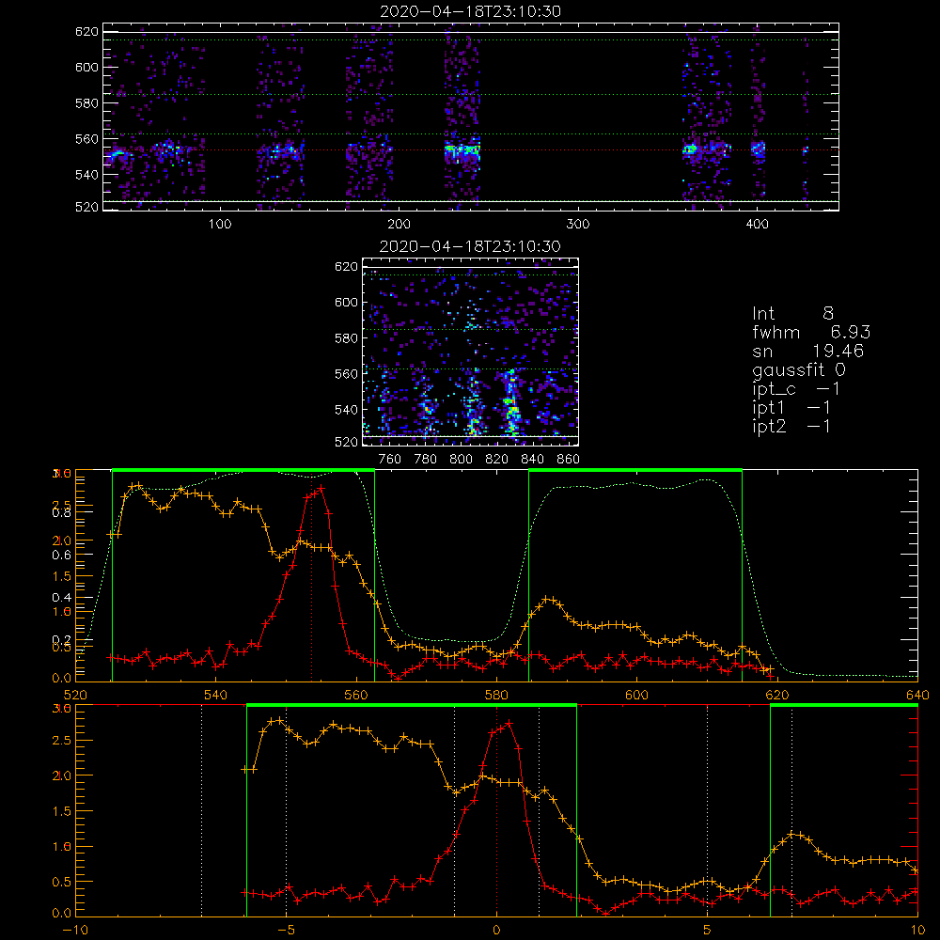Click x-axis label 10 on bottom plot
This screenshot has height=940, width=940.
[x=917, y=931]
